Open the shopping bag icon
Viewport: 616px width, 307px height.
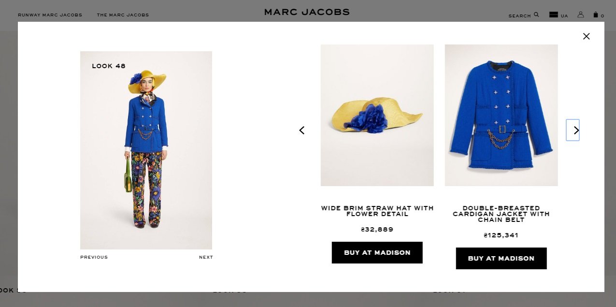tap(596, 15)
